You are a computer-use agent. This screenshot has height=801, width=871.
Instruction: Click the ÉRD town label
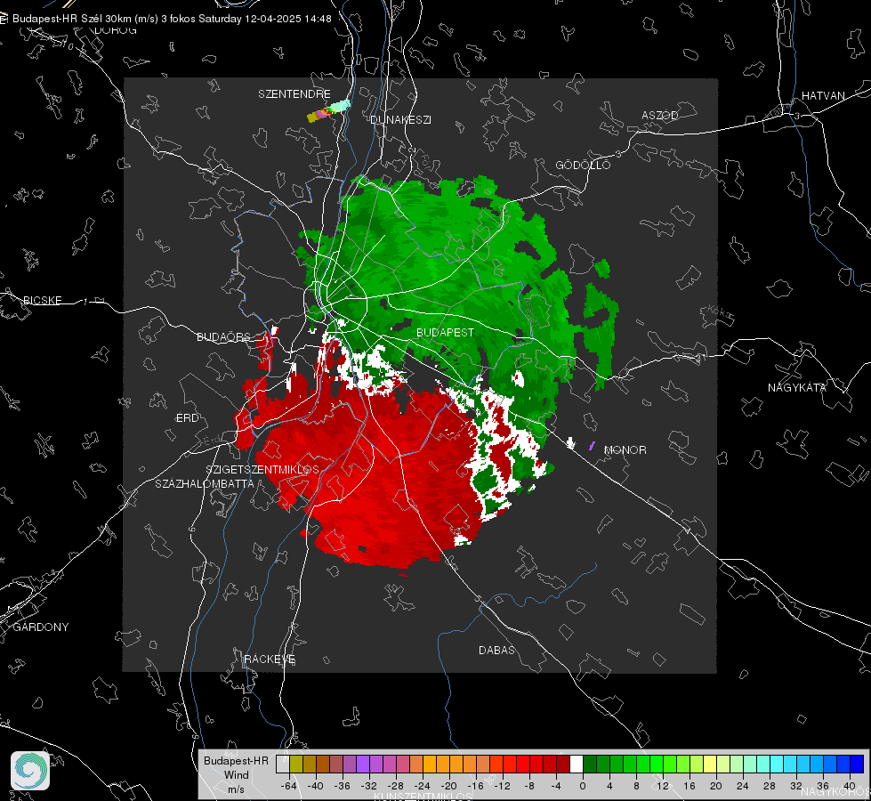[x=187, y=418]
